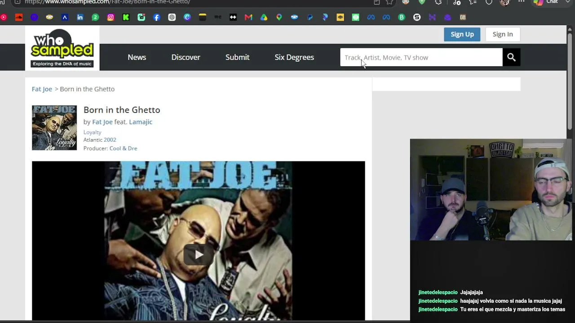
Task: Open the Six Degrees menu
Action: [294, 57]
